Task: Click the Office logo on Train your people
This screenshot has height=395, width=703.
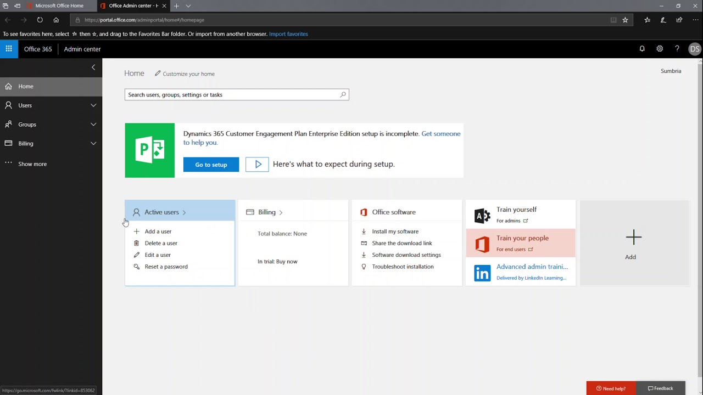Action: [x=482, y=244]
